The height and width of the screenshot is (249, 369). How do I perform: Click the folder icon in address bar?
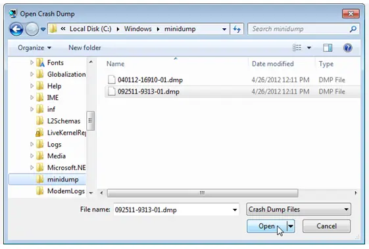pos(53,29)
